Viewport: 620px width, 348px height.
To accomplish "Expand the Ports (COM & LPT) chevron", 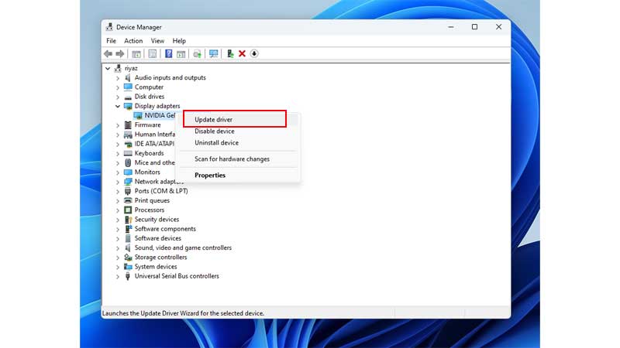I will 118,191.
